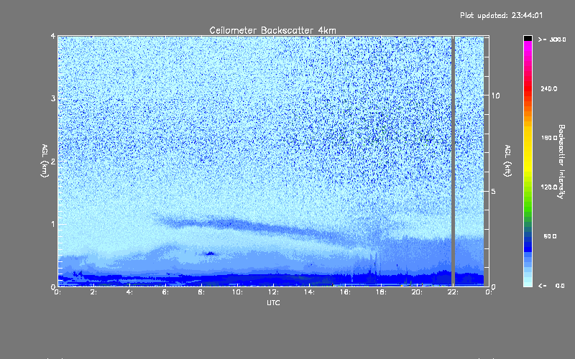Click the "20:" UTC tick label
The height and width of the screenshot is (359, 575).
click(x=417, y=292)
